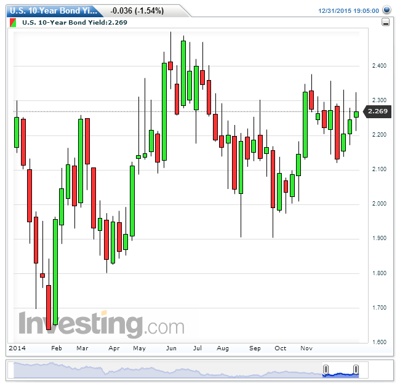Click the 2.100 axis label

[x=379, y=169]
